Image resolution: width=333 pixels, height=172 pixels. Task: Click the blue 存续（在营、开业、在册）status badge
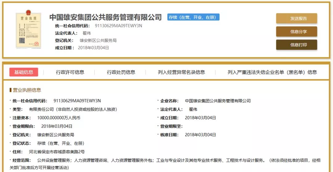(193, 17)
